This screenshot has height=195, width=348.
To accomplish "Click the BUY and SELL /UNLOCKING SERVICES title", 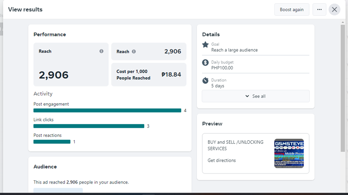I will [x=235, y=145].
